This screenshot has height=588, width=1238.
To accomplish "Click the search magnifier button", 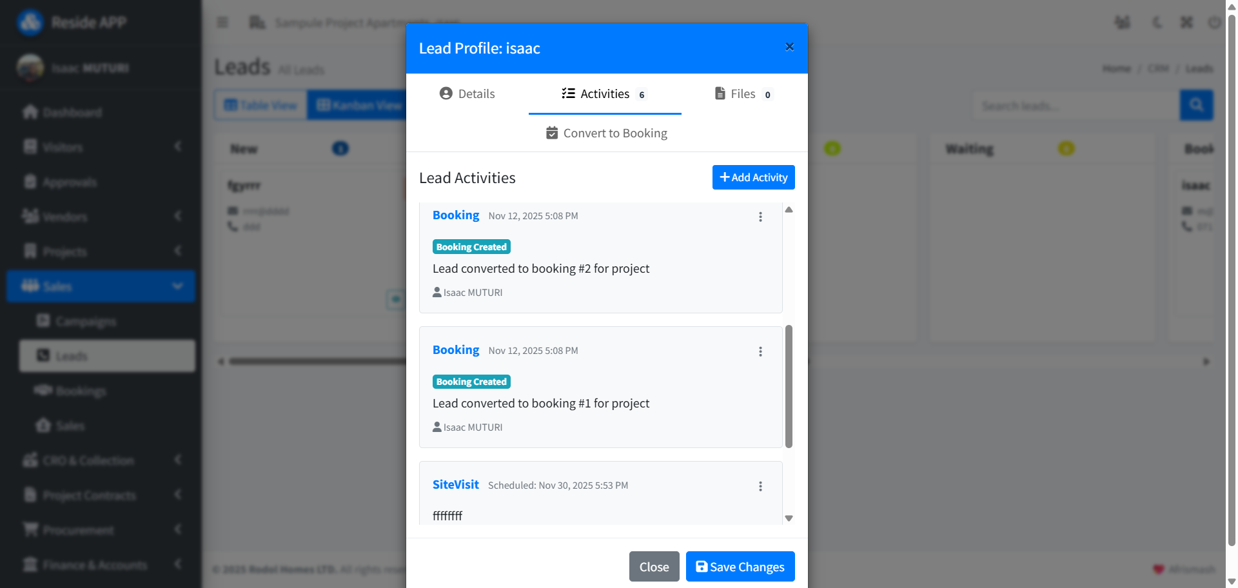I will [1196, 105].
